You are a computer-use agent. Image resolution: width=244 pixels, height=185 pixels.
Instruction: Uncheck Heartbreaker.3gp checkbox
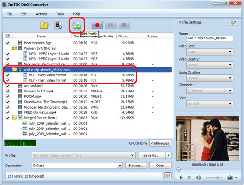[8, 43]
